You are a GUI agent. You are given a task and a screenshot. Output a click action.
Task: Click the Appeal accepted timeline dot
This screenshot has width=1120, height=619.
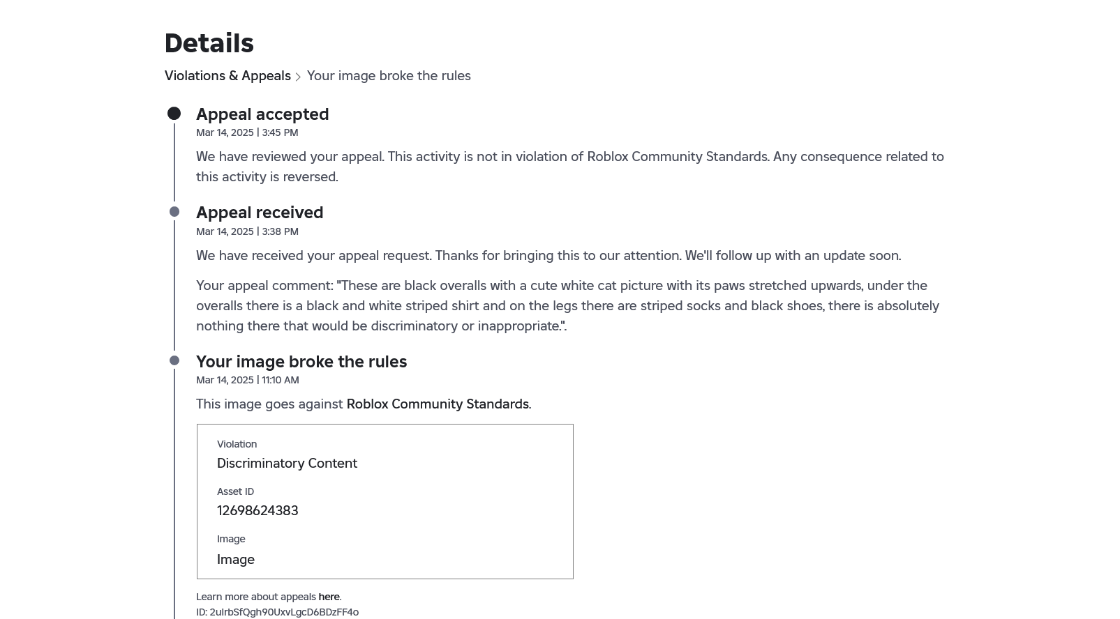174,114
